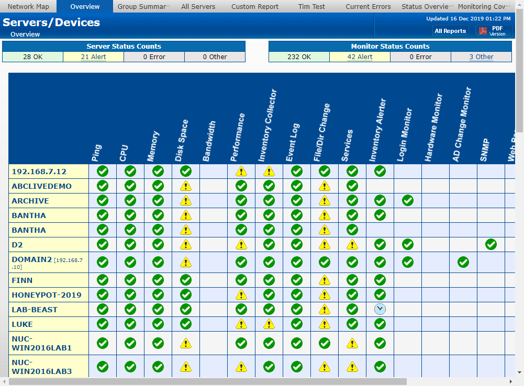The height and width of the screenshot is (386, 524).
Task: Click the D2 Performance warning icon
Action: tap(241, 245)
